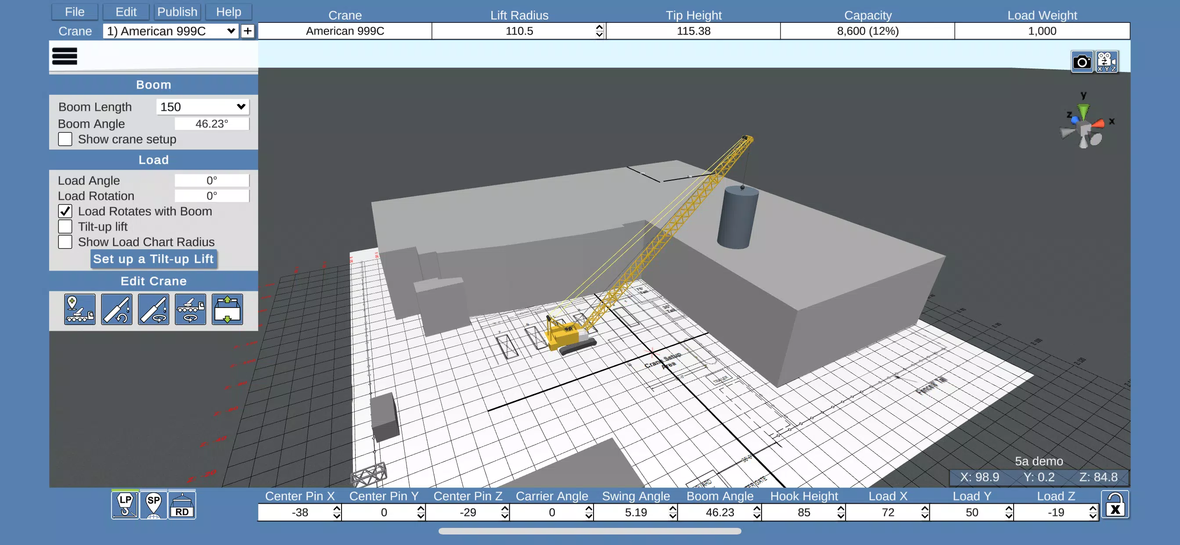Click the LP hook load-pick icon

(x=125, y=505)
